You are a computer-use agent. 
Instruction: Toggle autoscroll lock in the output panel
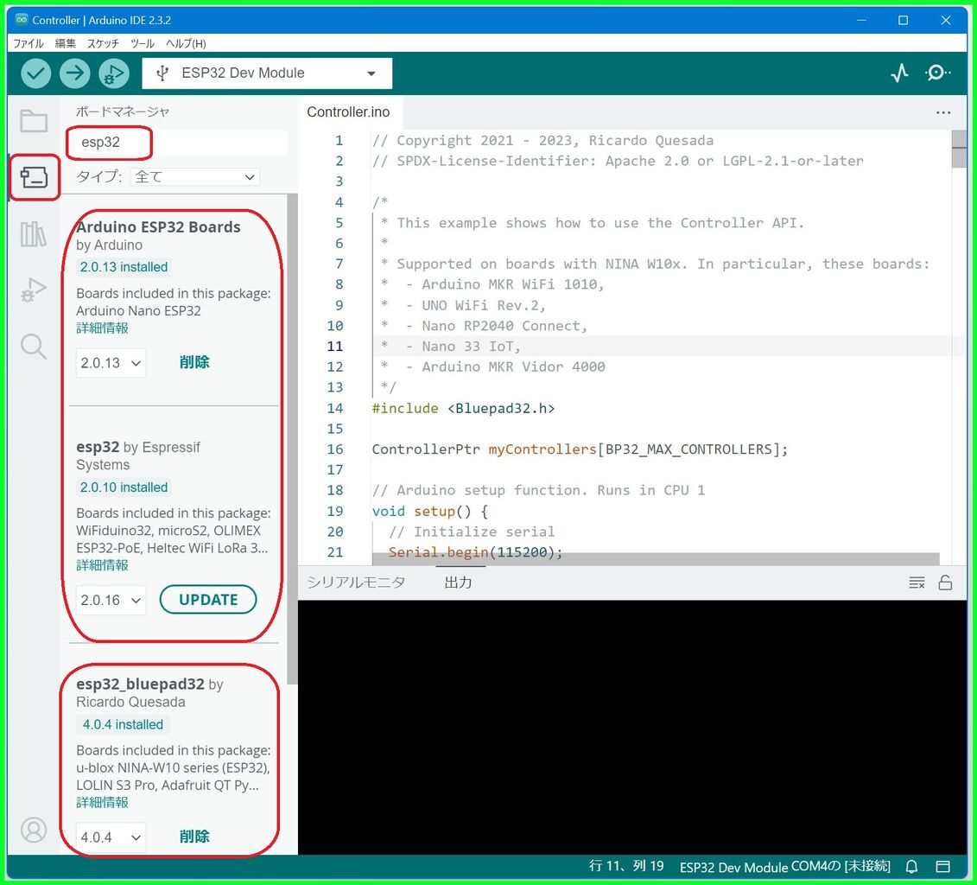(945, 582)
